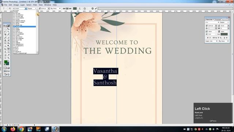Toggle Underline in Character panel
The height and width of the screenshot is (132, 234).
224,38
